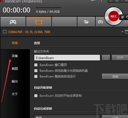
Task: Click the 打开 open folder button
Action: point(120,58)
